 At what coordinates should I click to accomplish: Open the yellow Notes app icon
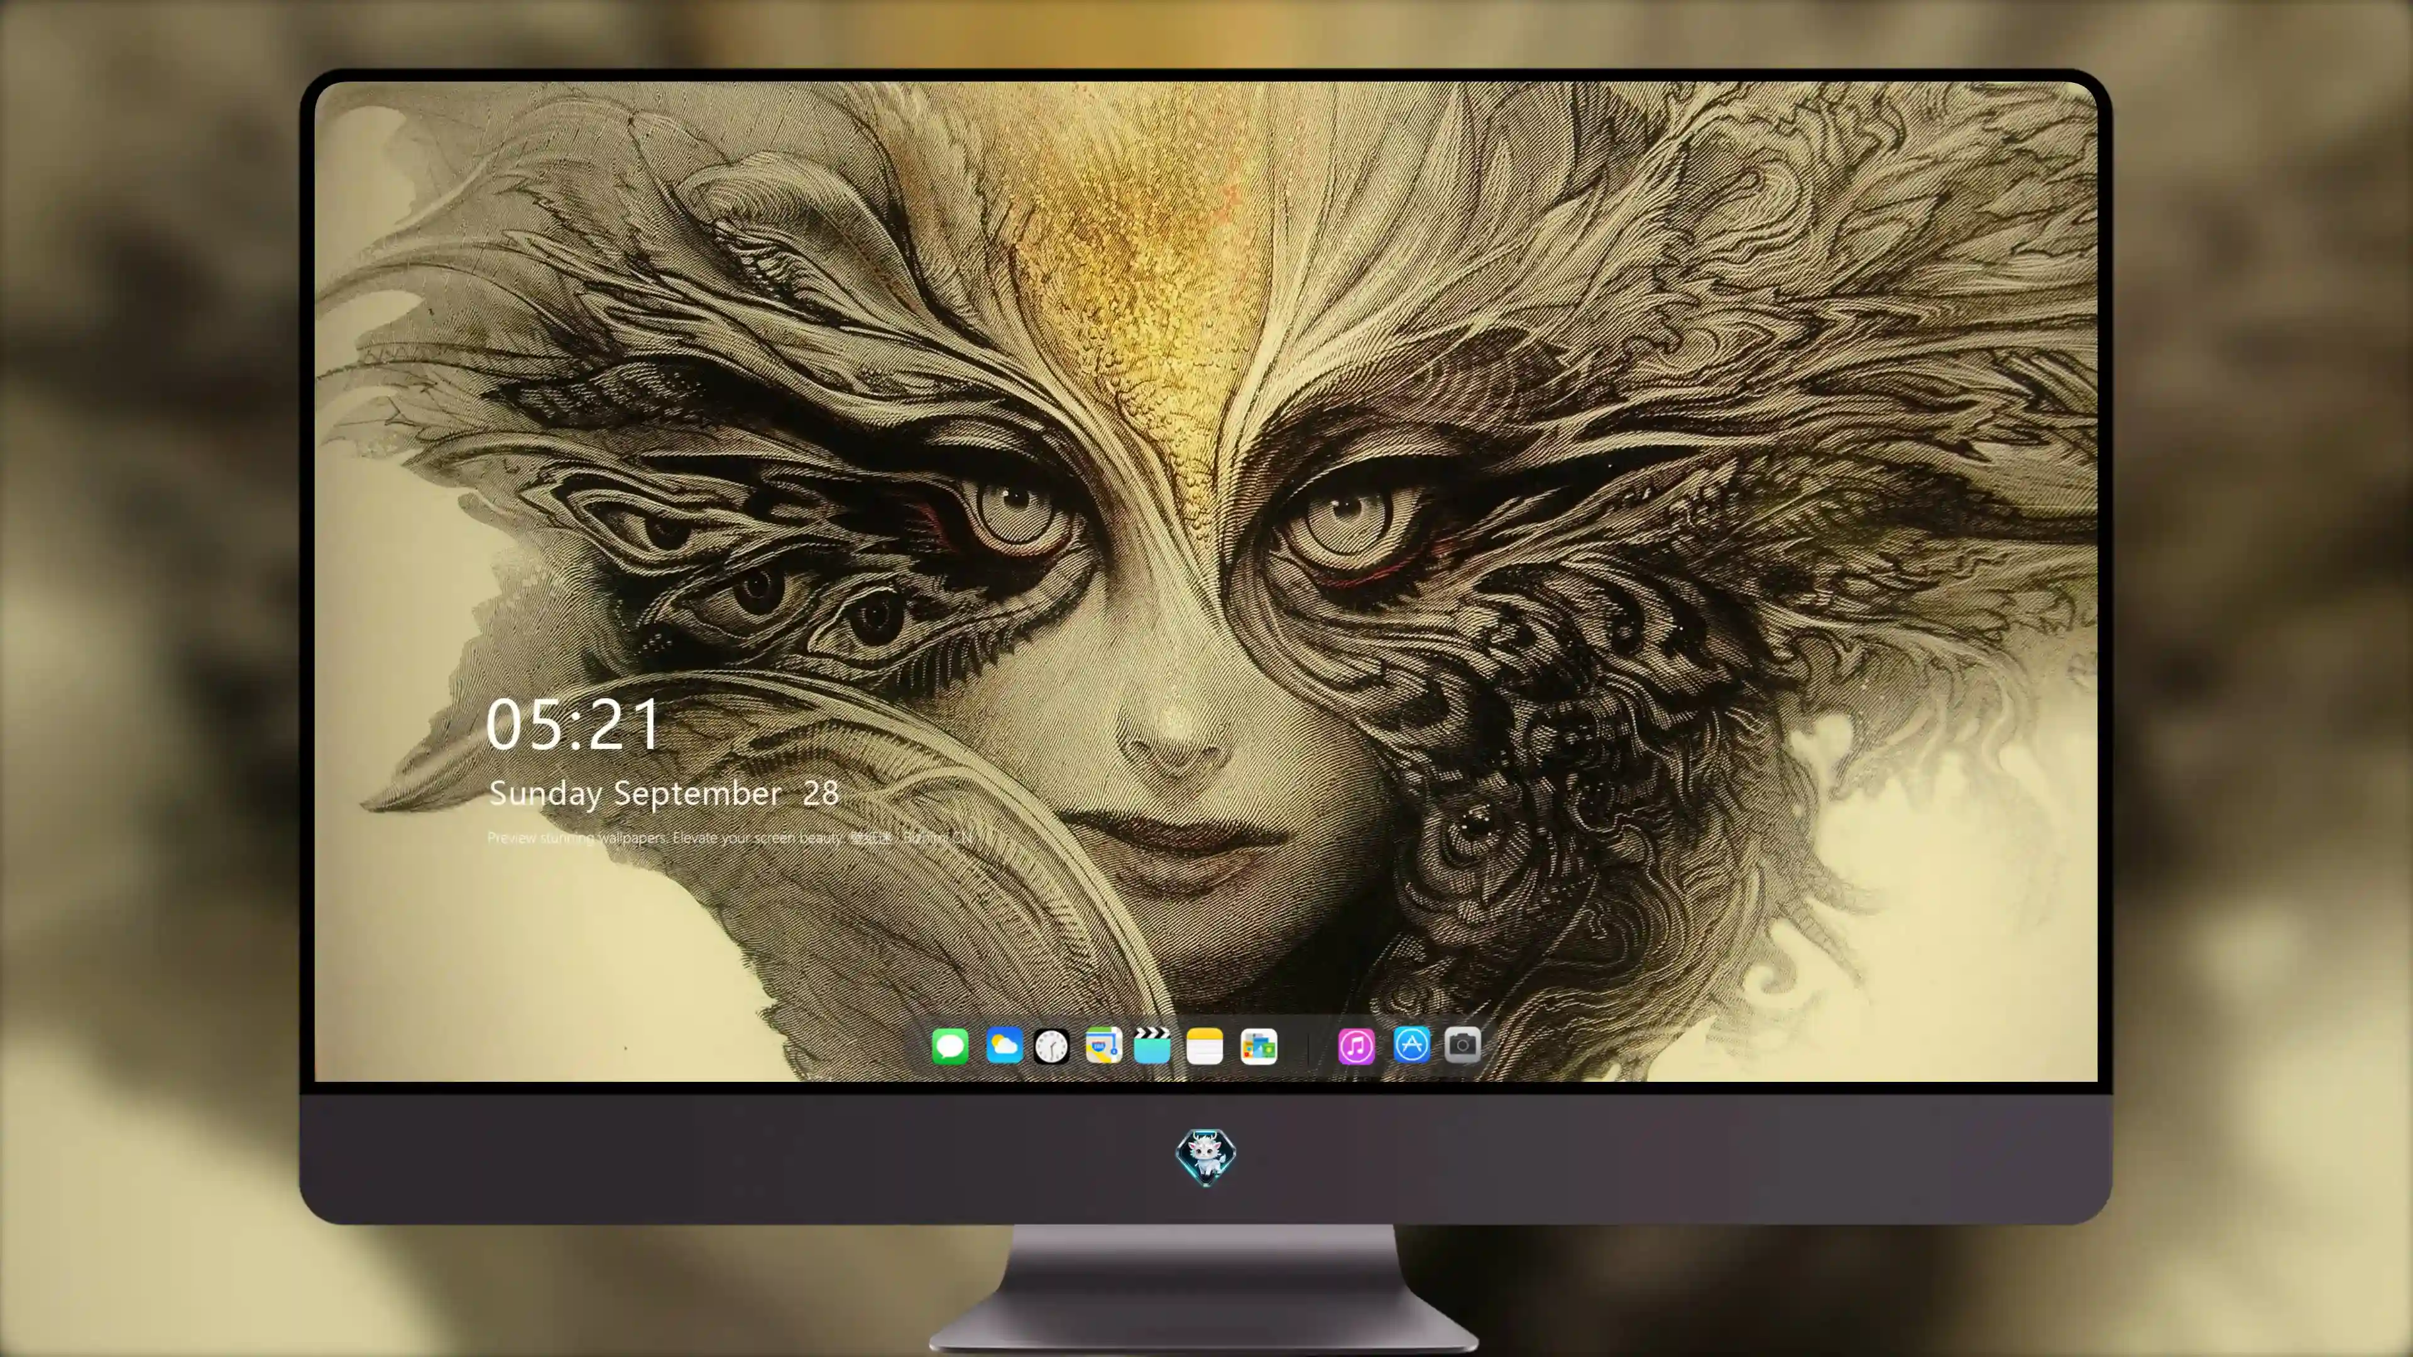pos(1205,1046)
